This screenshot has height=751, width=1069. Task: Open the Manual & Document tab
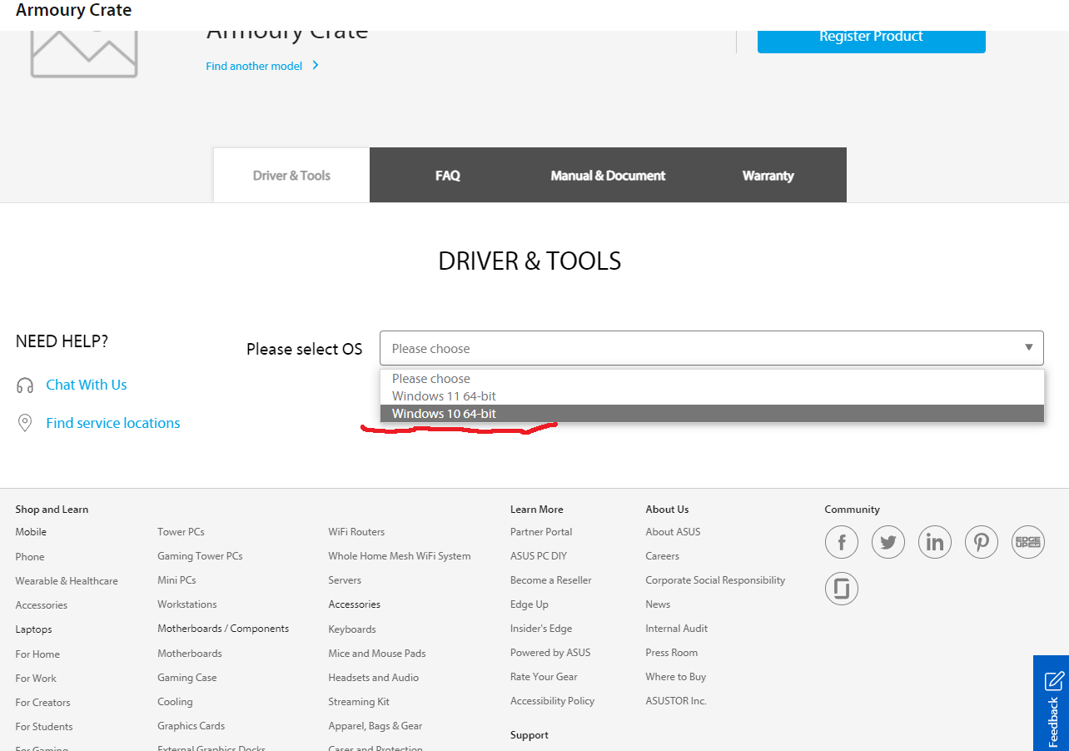[608, 175]
